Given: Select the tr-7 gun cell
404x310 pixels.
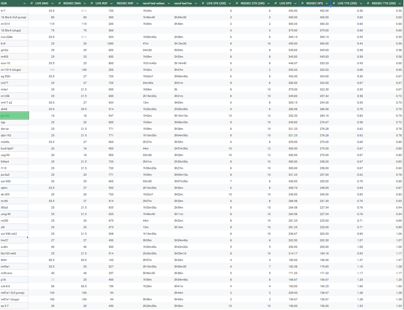Looking at the screenshot, I should pos(14,11).
